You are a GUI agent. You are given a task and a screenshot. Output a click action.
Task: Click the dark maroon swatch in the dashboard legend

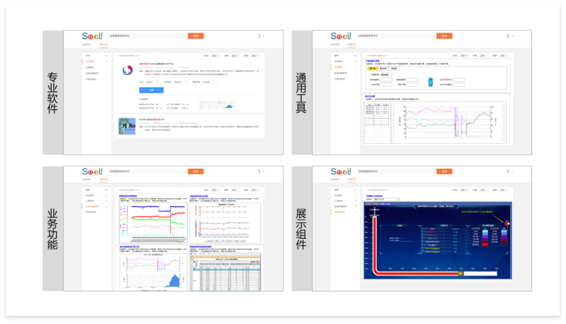pyautogui.click(x=504, y=242)
